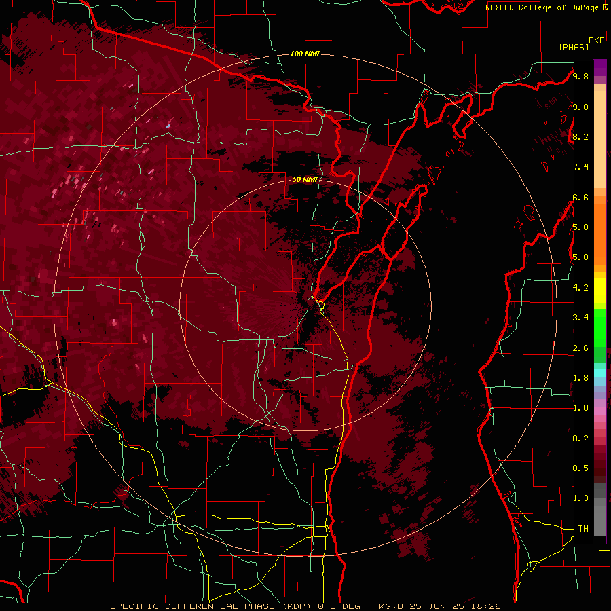The height and width of the screenshot is (611, 611).
Task: Select the [PHAS] legend heading
Action: coord(574,48)
